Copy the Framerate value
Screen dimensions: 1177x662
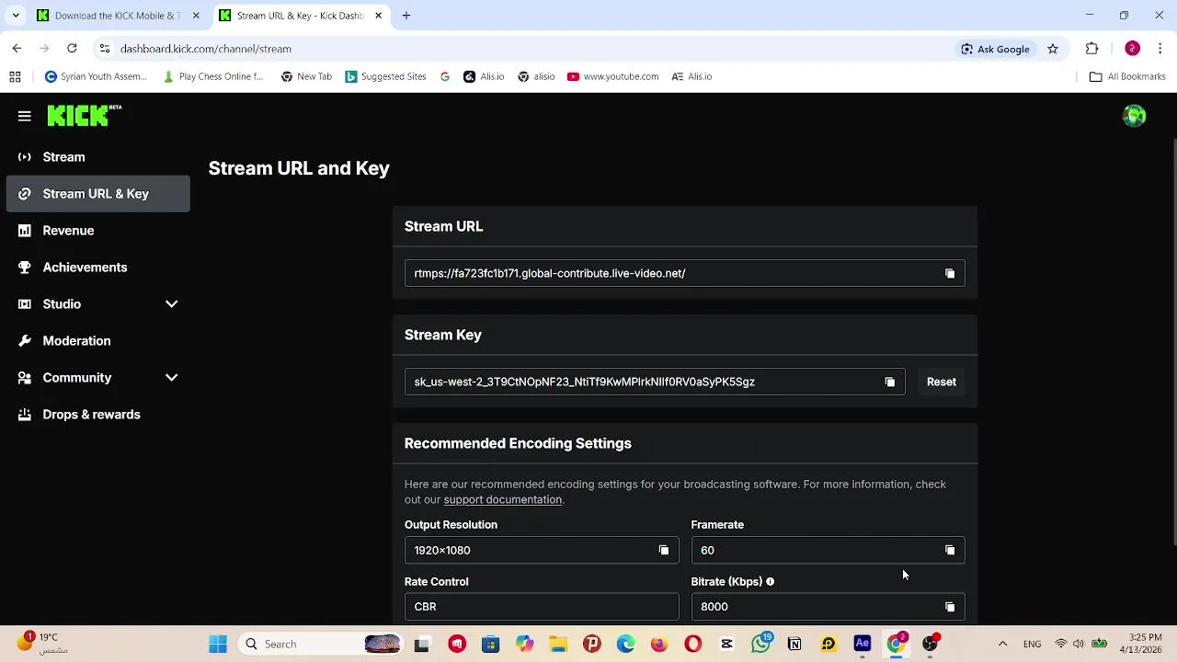pos(950,550)
